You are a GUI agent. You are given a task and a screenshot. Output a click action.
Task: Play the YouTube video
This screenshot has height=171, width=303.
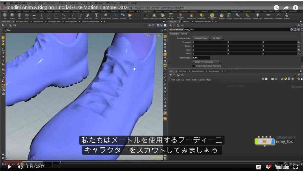(x=9, y=167)
